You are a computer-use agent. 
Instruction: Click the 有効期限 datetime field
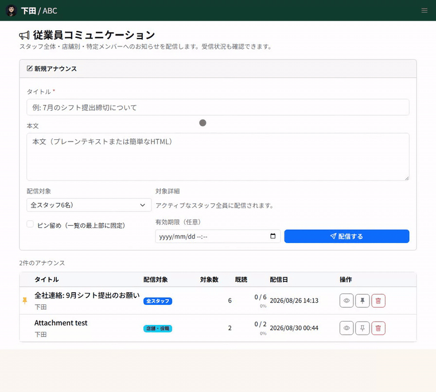tap(218, 237)
